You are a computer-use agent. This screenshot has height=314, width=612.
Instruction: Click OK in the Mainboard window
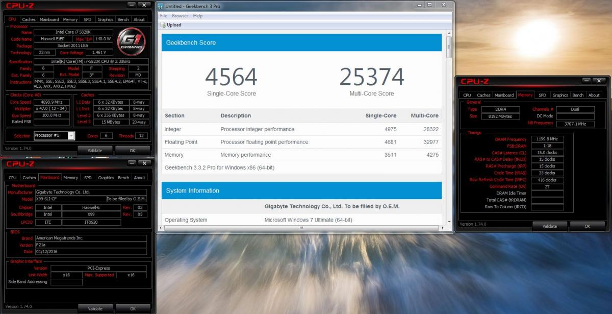coord(133,308)
